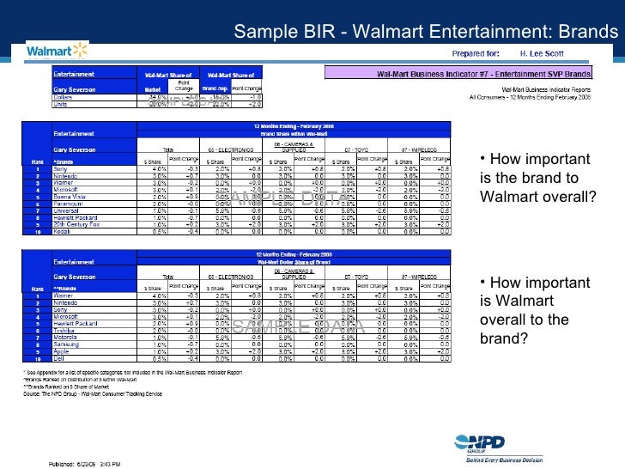Click 'All Consumers - 12 Months Ending February 2008'

[x=531, y=97]
